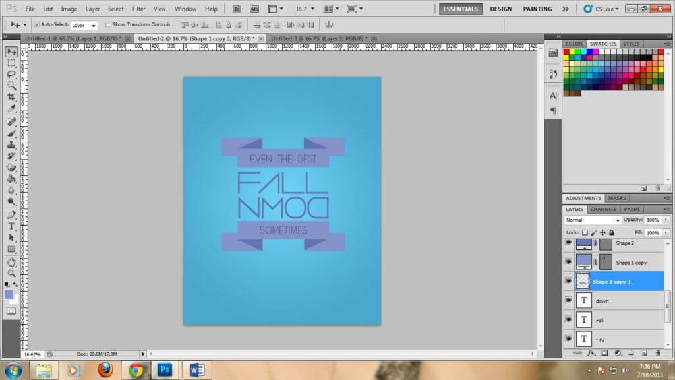Open the Add a layer style menu
Viewport: 675px width, 380px height.
click(x=591, y=353)
